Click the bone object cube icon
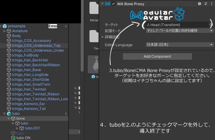This screenshot has width=215, height=140. 13,118
